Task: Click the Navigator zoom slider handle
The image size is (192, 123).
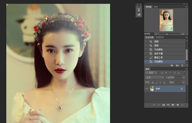Action: [167, 34]
